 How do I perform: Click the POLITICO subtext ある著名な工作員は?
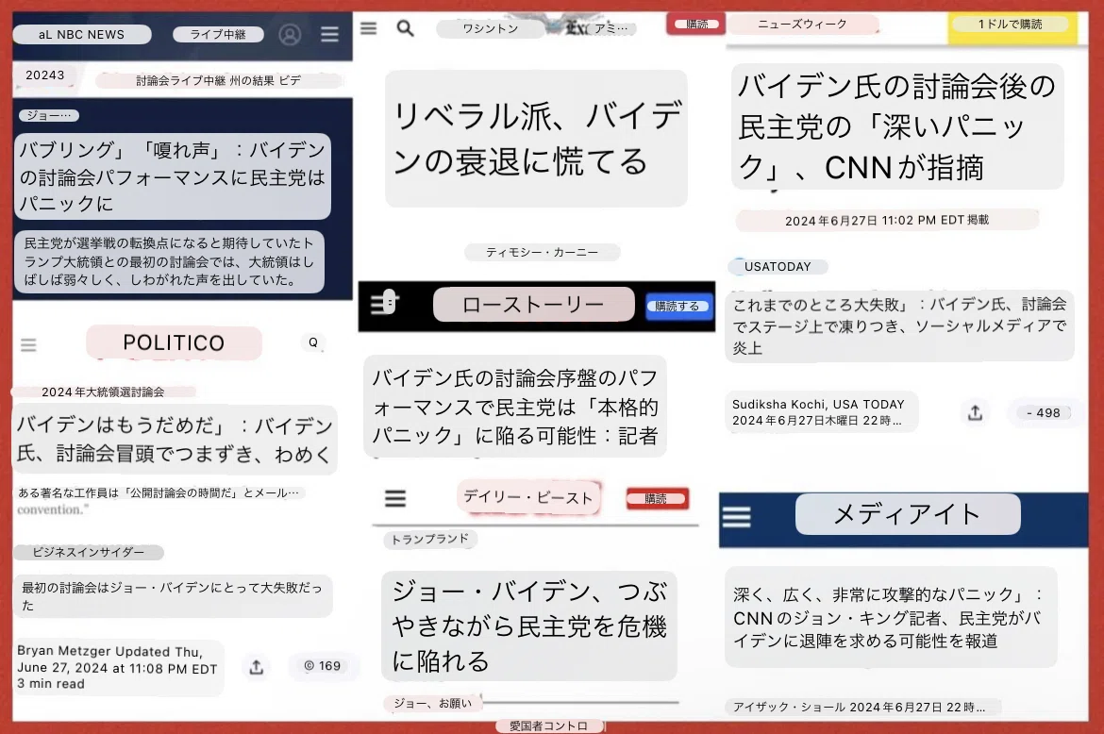pos(159,493)
